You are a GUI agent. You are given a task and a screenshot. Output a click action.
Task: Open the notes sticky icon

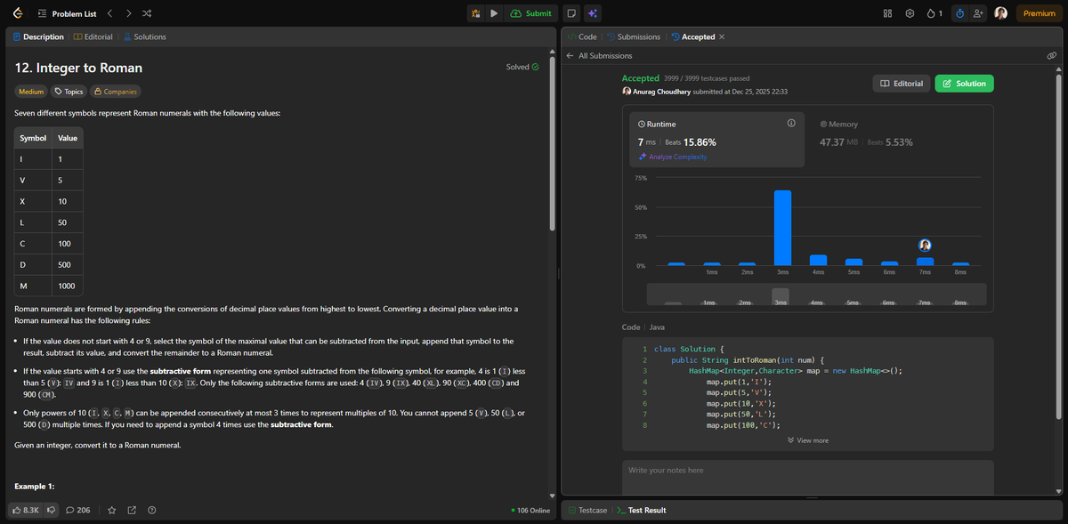(571, 13)
